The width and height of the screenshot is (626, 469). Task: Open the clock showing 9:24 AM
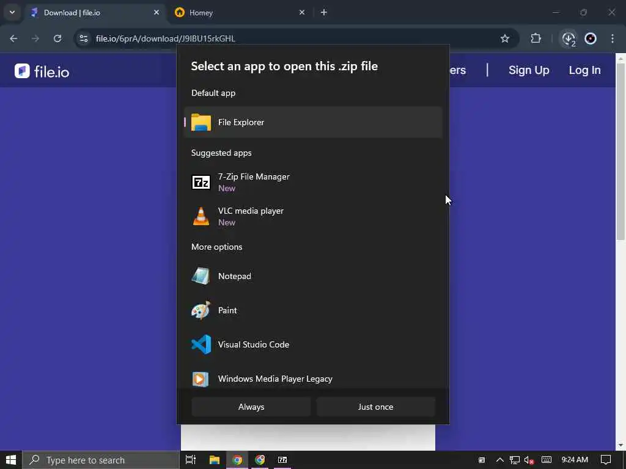point(575,460)
